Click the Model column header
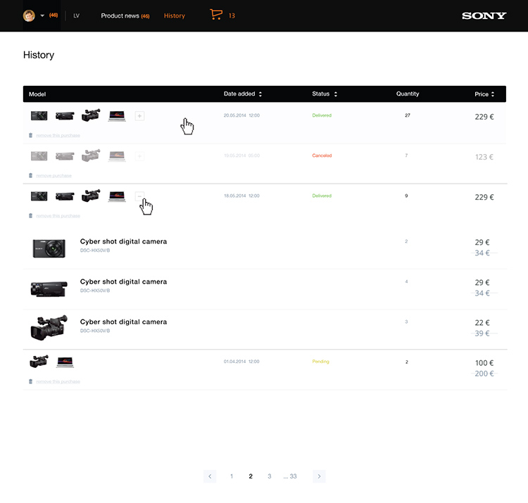The image size is (528, 503). 37,94
